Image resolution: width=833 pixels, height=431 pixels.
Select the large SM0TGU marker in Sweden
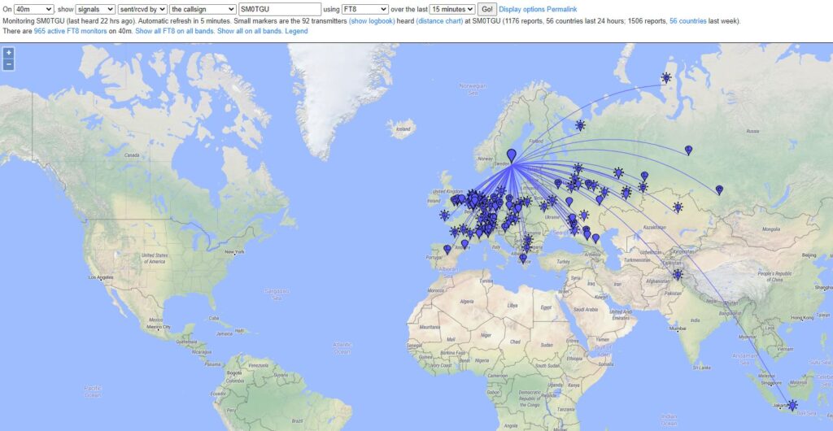[511, 155]
